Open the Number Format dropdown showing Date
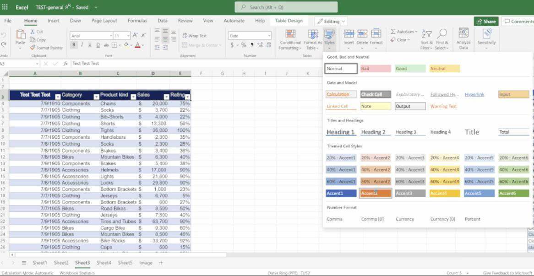Screen dimensions: 534x276 [250, 35]
